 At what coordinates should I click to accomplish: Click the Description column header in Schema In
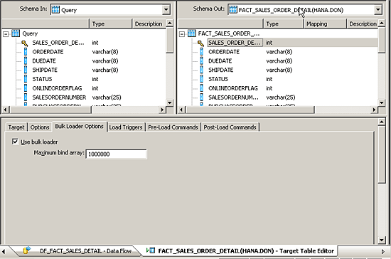149,23
